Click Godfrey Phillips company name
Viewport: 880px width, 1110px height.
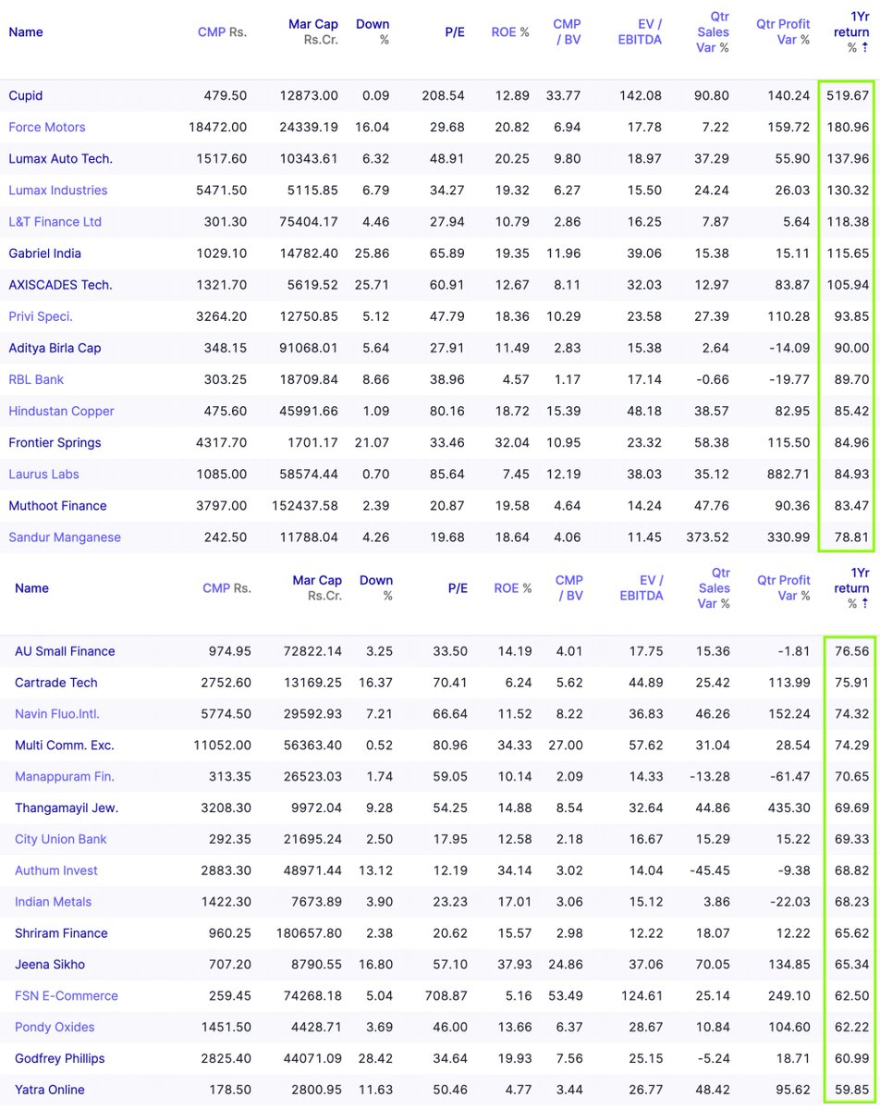pos(60,1059)
